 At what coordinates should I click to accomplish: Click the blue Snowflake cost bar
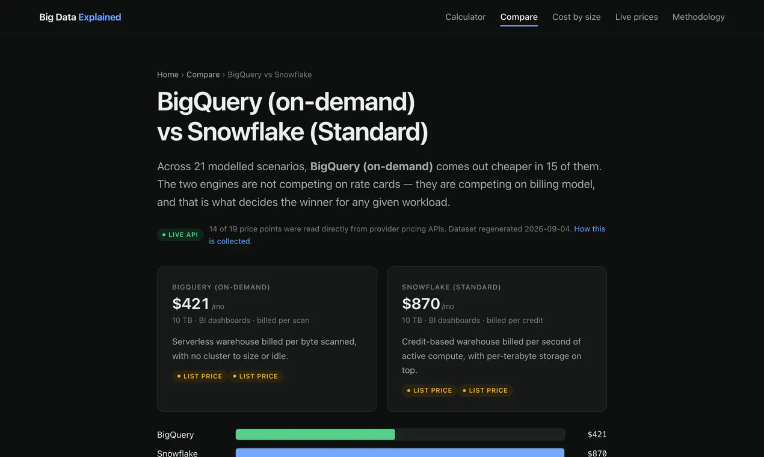(x=400, y=453)
